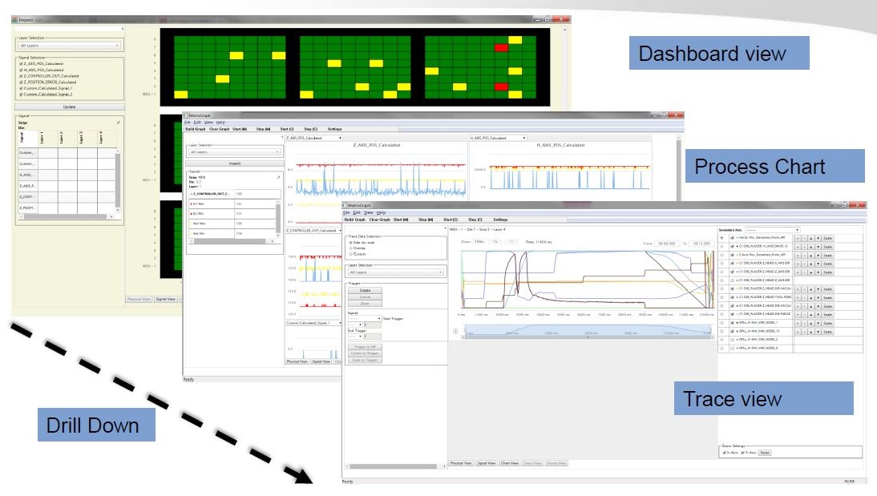Enable the DRILL NODE_2 trace checkbox
The image size is (877, 496).
pos(732,340)
